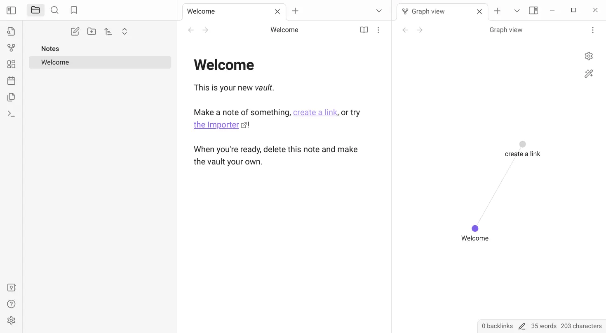Viewport: 606px width, 333px height.
Task: Select the Welcome note in file list
Action: pos(100,62)
